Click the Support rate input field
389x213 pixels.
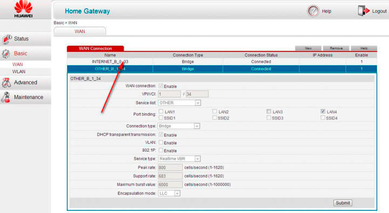click(170, 176)
